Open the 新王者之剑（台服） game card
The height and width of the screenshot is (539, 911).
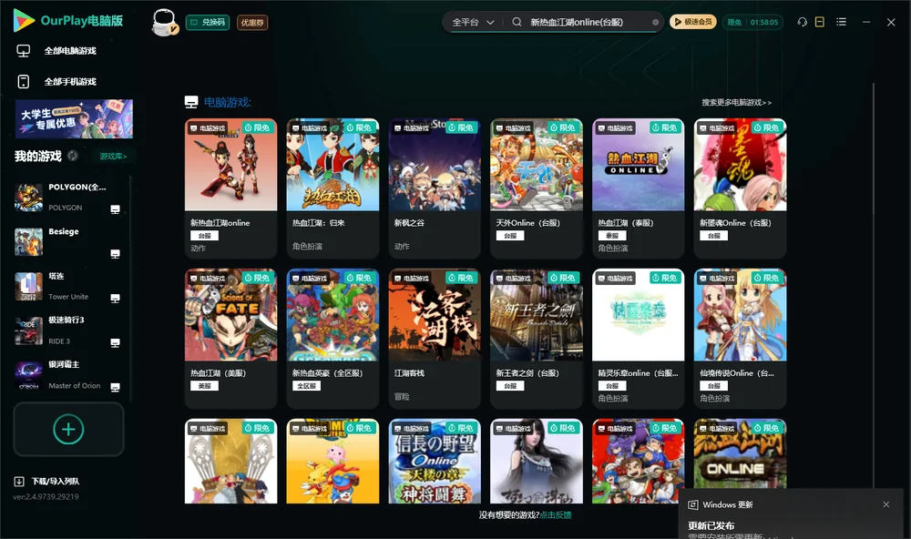click(537, 339)
